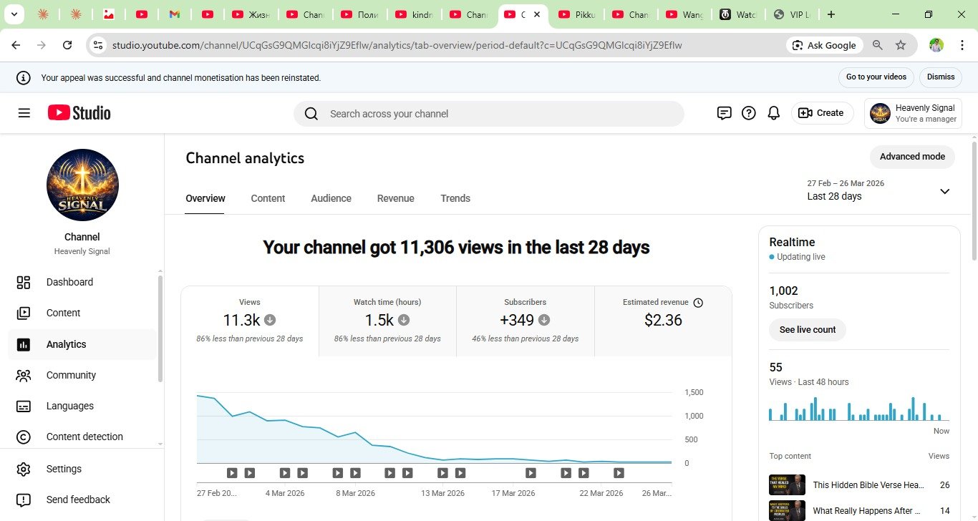Click the estimated revenue clock icon
978x521 pixels.
pos(698,303)
